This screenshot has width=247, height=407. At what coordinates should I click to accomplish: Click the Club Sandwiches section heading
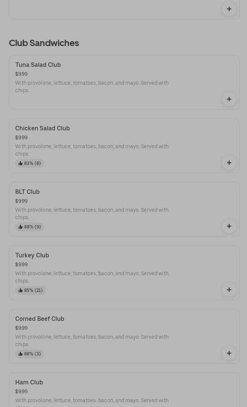(x=44, y=43)
